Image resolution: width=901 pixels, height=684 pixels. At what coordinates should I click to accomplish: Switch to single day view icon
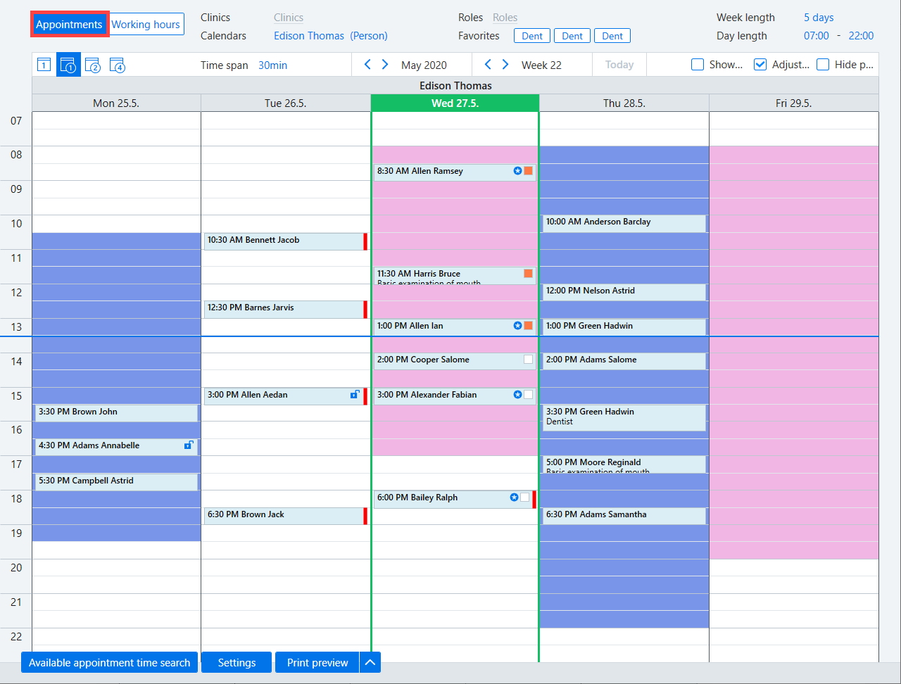coord(44,65)
